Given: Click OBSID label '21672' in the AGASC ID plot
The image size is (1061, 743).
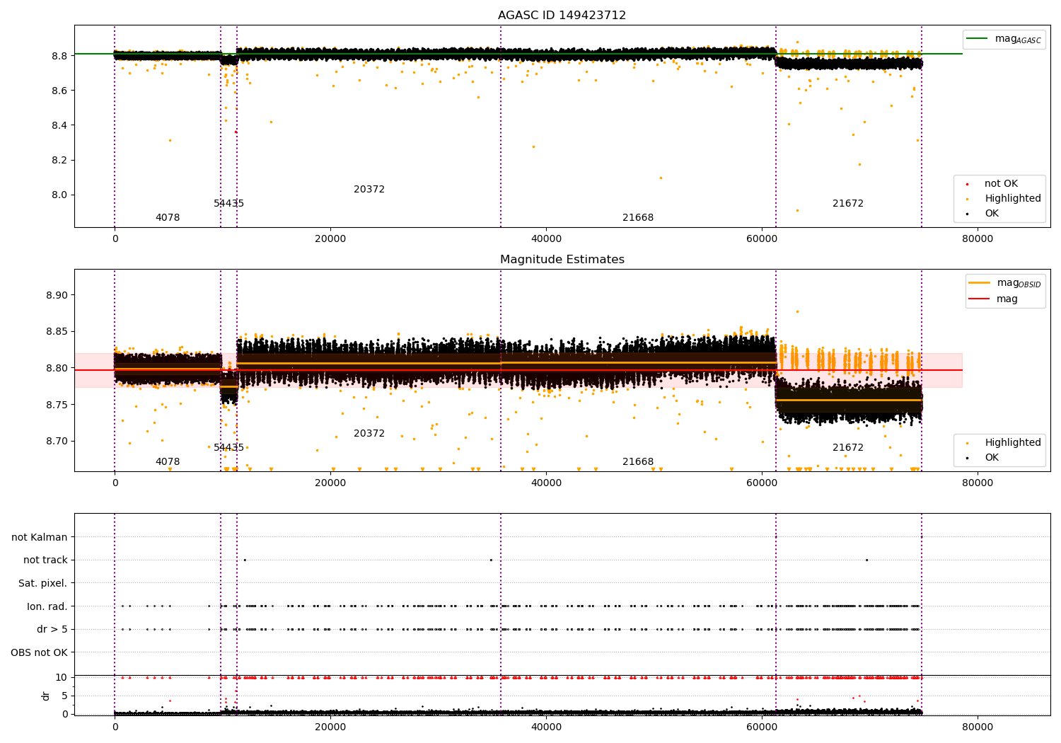Looking at the screenshot, I should click(x=848, y=204).
